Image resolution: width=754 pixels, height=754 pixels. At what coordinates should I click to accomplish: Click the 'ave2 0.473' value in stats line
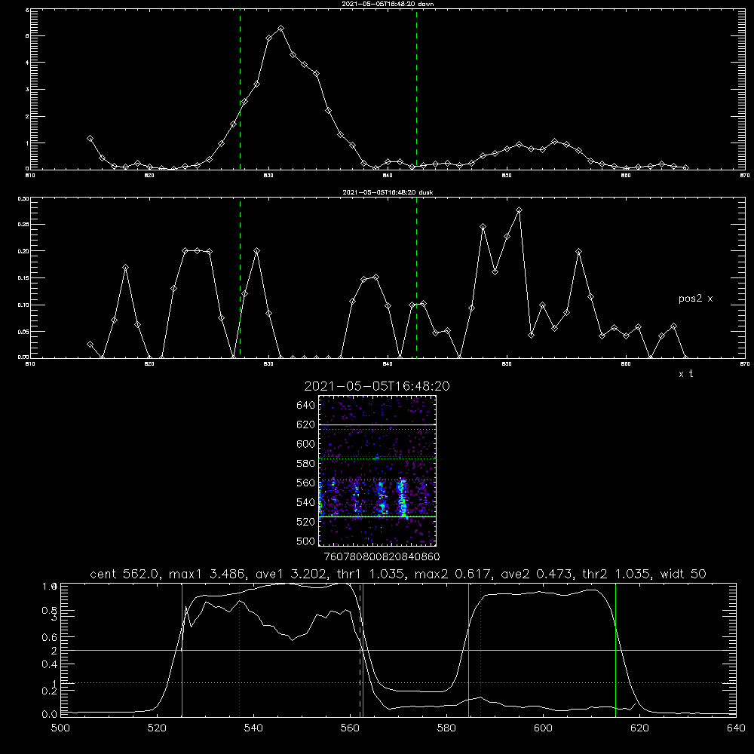coord(537,574)
